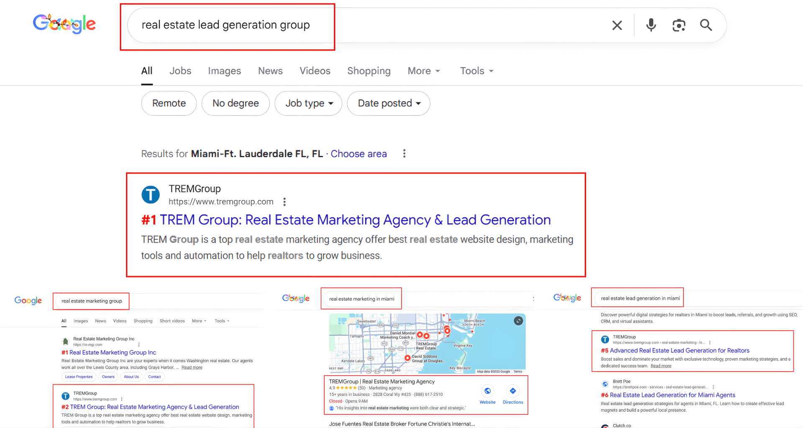Open the options dots beside https://re-mgi.com
Image resolution: width=803 pixels, height=428 pixels.
click(139, 345)
